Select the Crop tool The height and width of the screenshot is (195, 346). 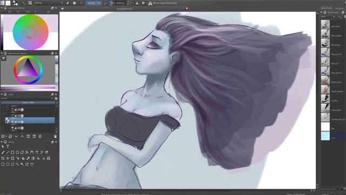3,158
